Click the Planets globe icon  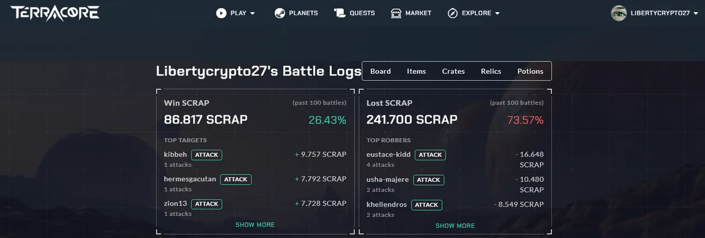click(x=280, y=13)
